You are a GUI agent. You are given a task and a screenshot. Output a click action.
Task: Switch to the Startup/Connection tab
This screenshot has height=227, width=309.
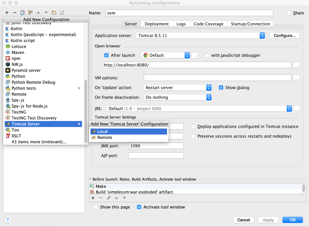pos(250,24)
